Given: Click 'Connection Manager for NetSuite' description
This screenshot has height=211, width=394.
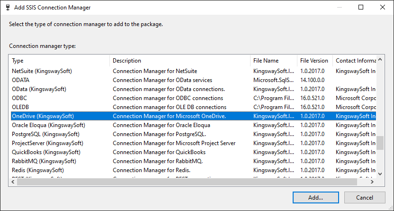Looking at the screenshot, I should tap(155, 71).
